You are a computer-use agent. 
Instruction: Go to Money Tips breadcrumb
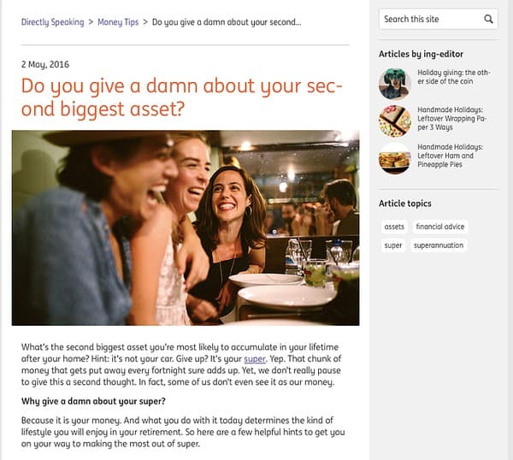click(x=118, y=21)
